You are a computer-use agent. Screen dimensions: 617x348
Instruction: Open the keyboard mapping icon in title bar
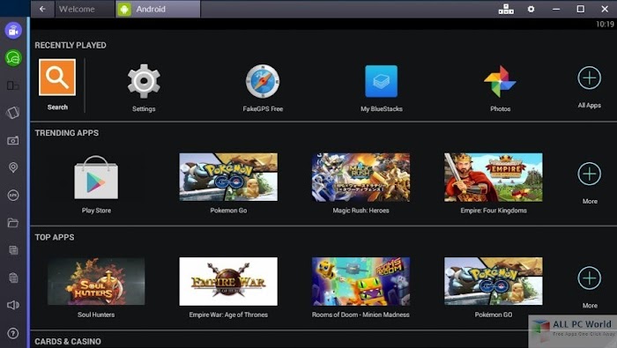[506, 9]
